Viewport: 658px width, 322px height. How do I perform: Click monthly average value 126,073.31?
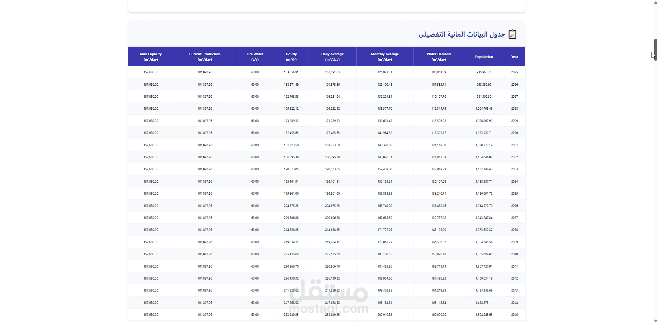pyautogui.click(x=385, y=72)
